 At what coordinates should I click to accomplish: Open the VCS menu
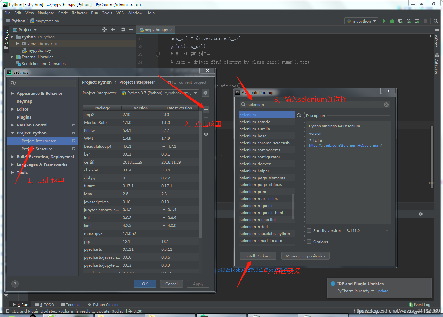(x=120, y=13)
